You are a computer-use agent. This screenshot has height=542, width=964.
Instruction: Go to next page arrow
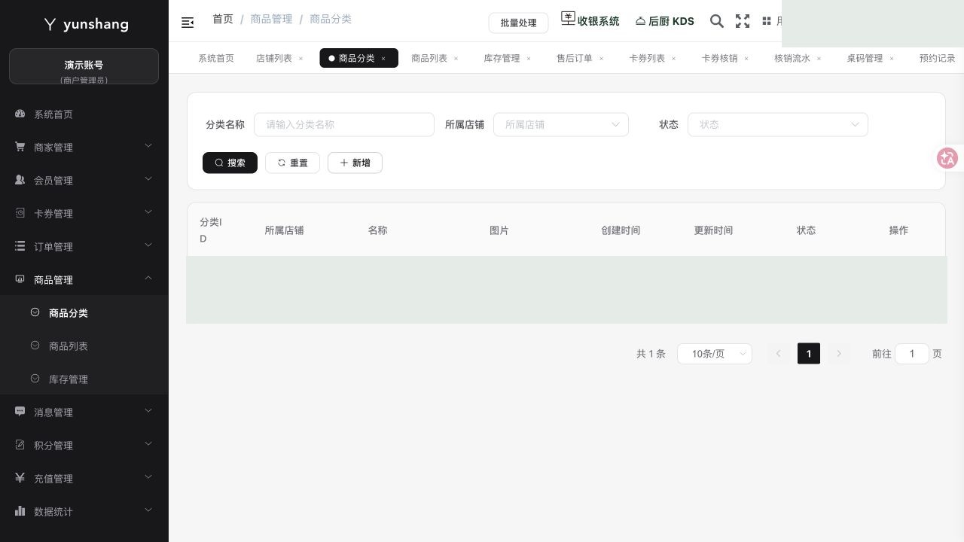pos(839,353)
